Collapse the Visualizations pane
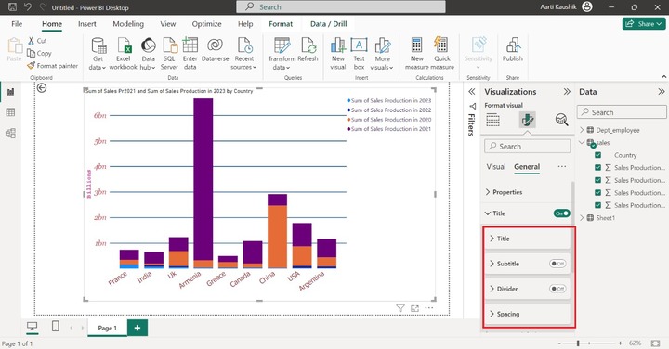The height and width of the screenshot is (349, 669). pyautogui.click(x=567, y=92)
